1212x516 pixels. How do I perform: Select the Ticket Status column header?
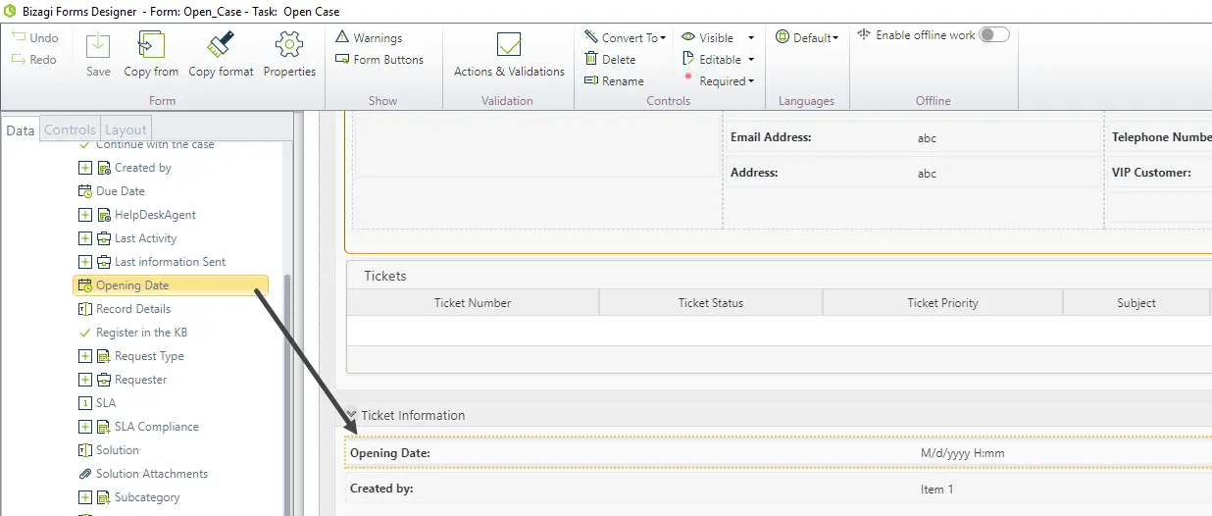click(711, 303)
